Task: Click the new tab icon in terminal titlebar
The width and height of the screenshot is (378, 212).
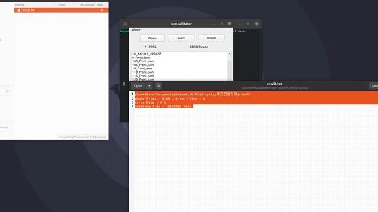Action: click(125, 24)
